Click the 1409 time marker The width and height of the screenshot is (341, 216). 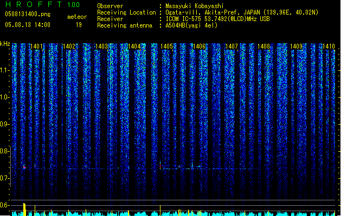(297, 46)
